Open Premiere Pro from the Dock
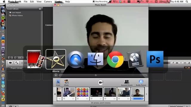The height and width of the screenshot is (107, 191). tap(3, 45)
